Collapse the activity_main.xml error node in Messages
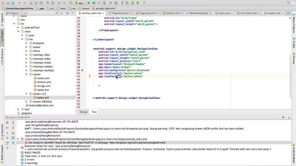The height and width of the screenshot is (166, 296). [x=18, y=139]
